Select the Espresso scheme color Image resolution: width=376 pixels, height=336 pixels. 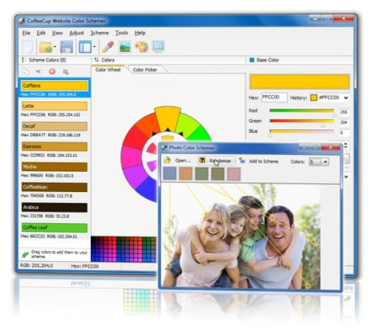[x=54, y=149]
